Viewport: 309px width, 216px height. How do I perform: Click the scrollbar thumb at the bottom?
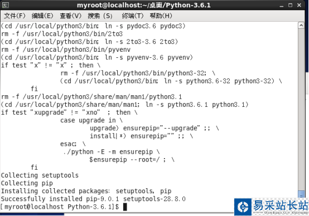click(x=301, y=194)
